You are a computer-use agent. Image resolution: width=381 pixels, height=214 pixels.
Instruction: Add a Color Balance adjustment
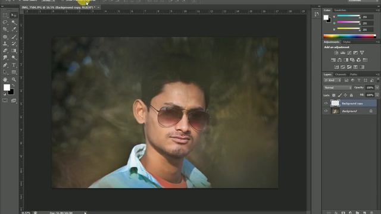point(340,60)
